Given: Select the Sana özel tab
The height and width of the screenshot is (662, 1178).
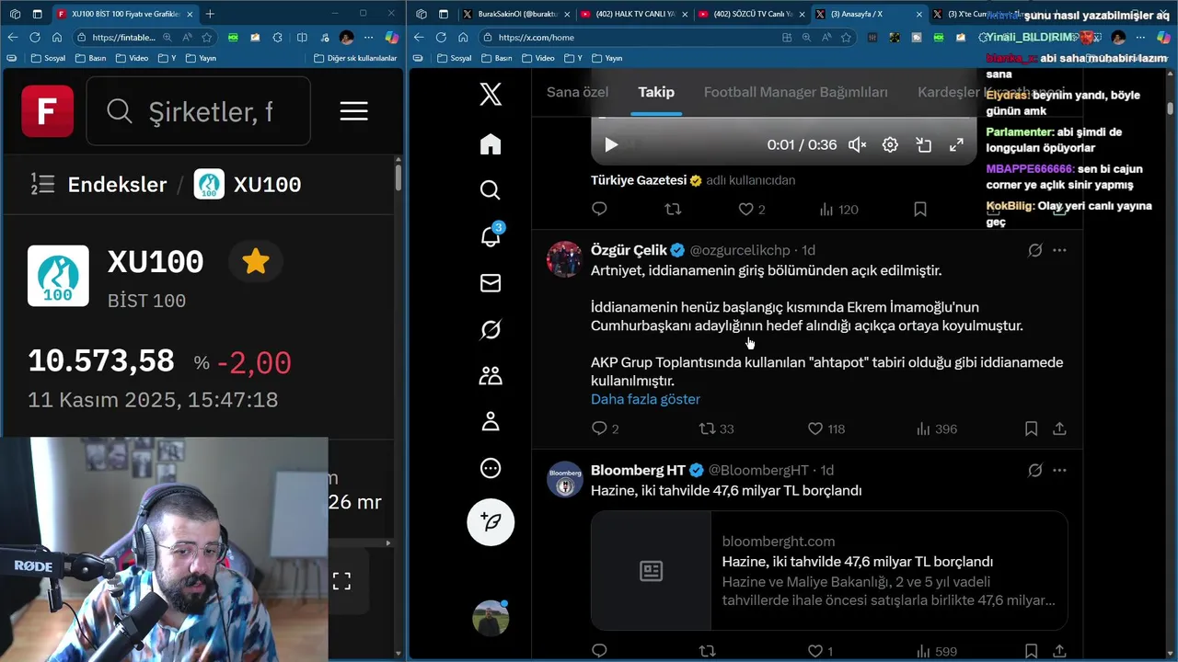Looking at the screenshot, I should pyautogui.click(x=577, y=92).
